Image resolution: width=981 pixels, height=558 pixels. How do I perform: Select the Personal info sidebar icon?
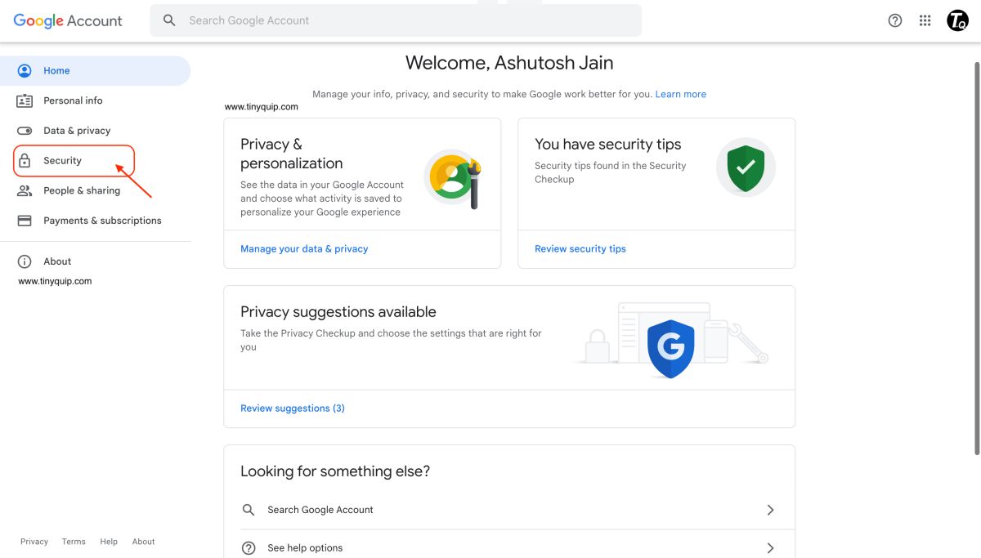[25, 100]
